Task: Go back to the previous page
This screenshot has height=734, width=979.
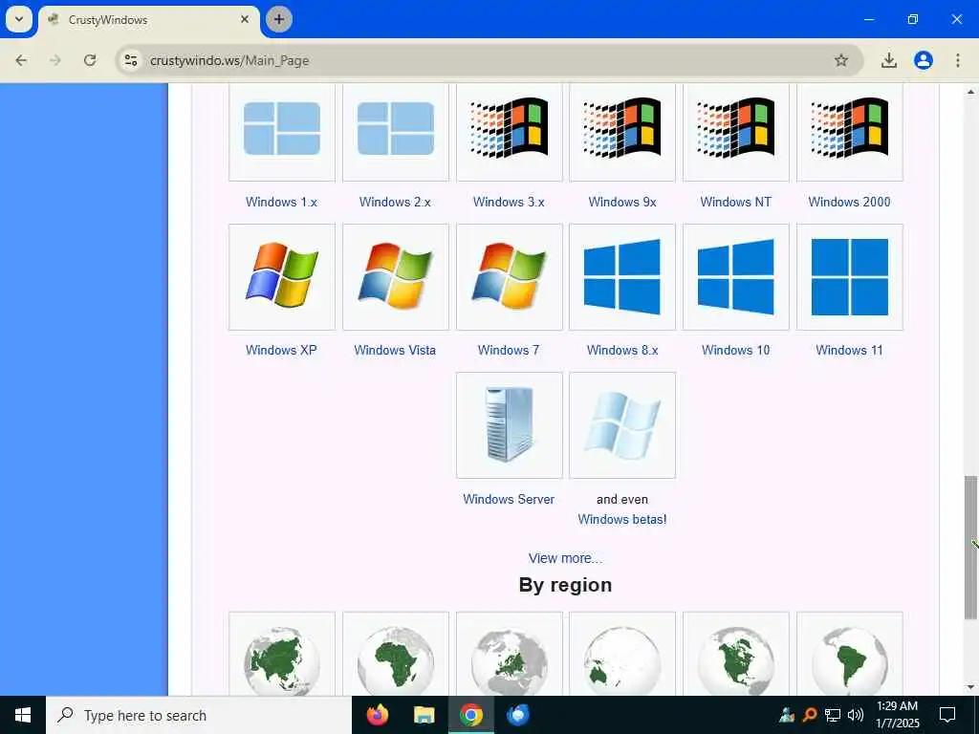Action: [x=21, y=60]
